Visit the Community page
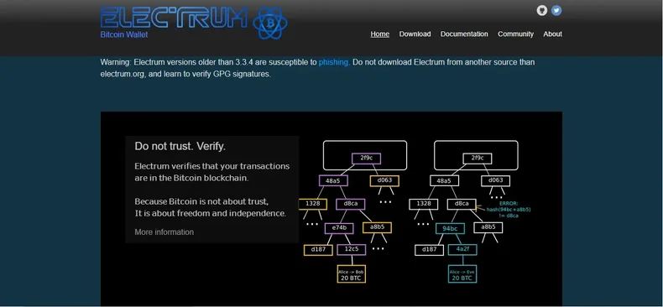 click(x=515, y=34)
